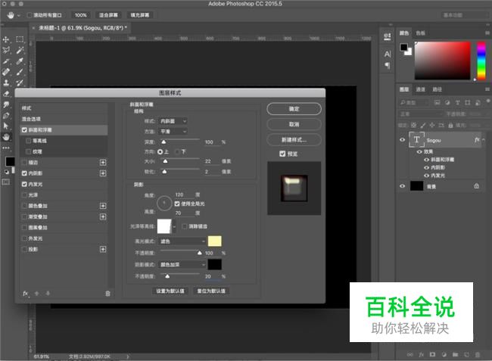Select 混合选项 in the styles list
Viewport: 492px width, 361px height.
tap(64, 119)
